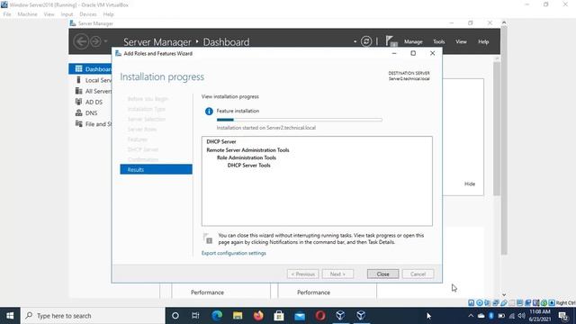This screenshot has width=576, height=324.
Task: Open the Manage menu
Action: tap(413, 42)
